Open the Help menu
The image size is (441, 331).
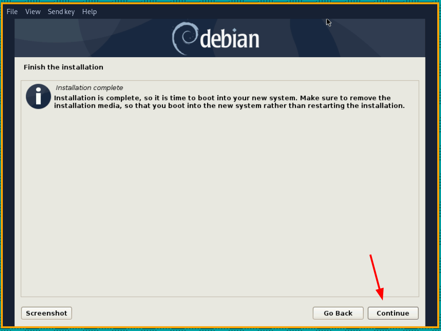point(89,12)
